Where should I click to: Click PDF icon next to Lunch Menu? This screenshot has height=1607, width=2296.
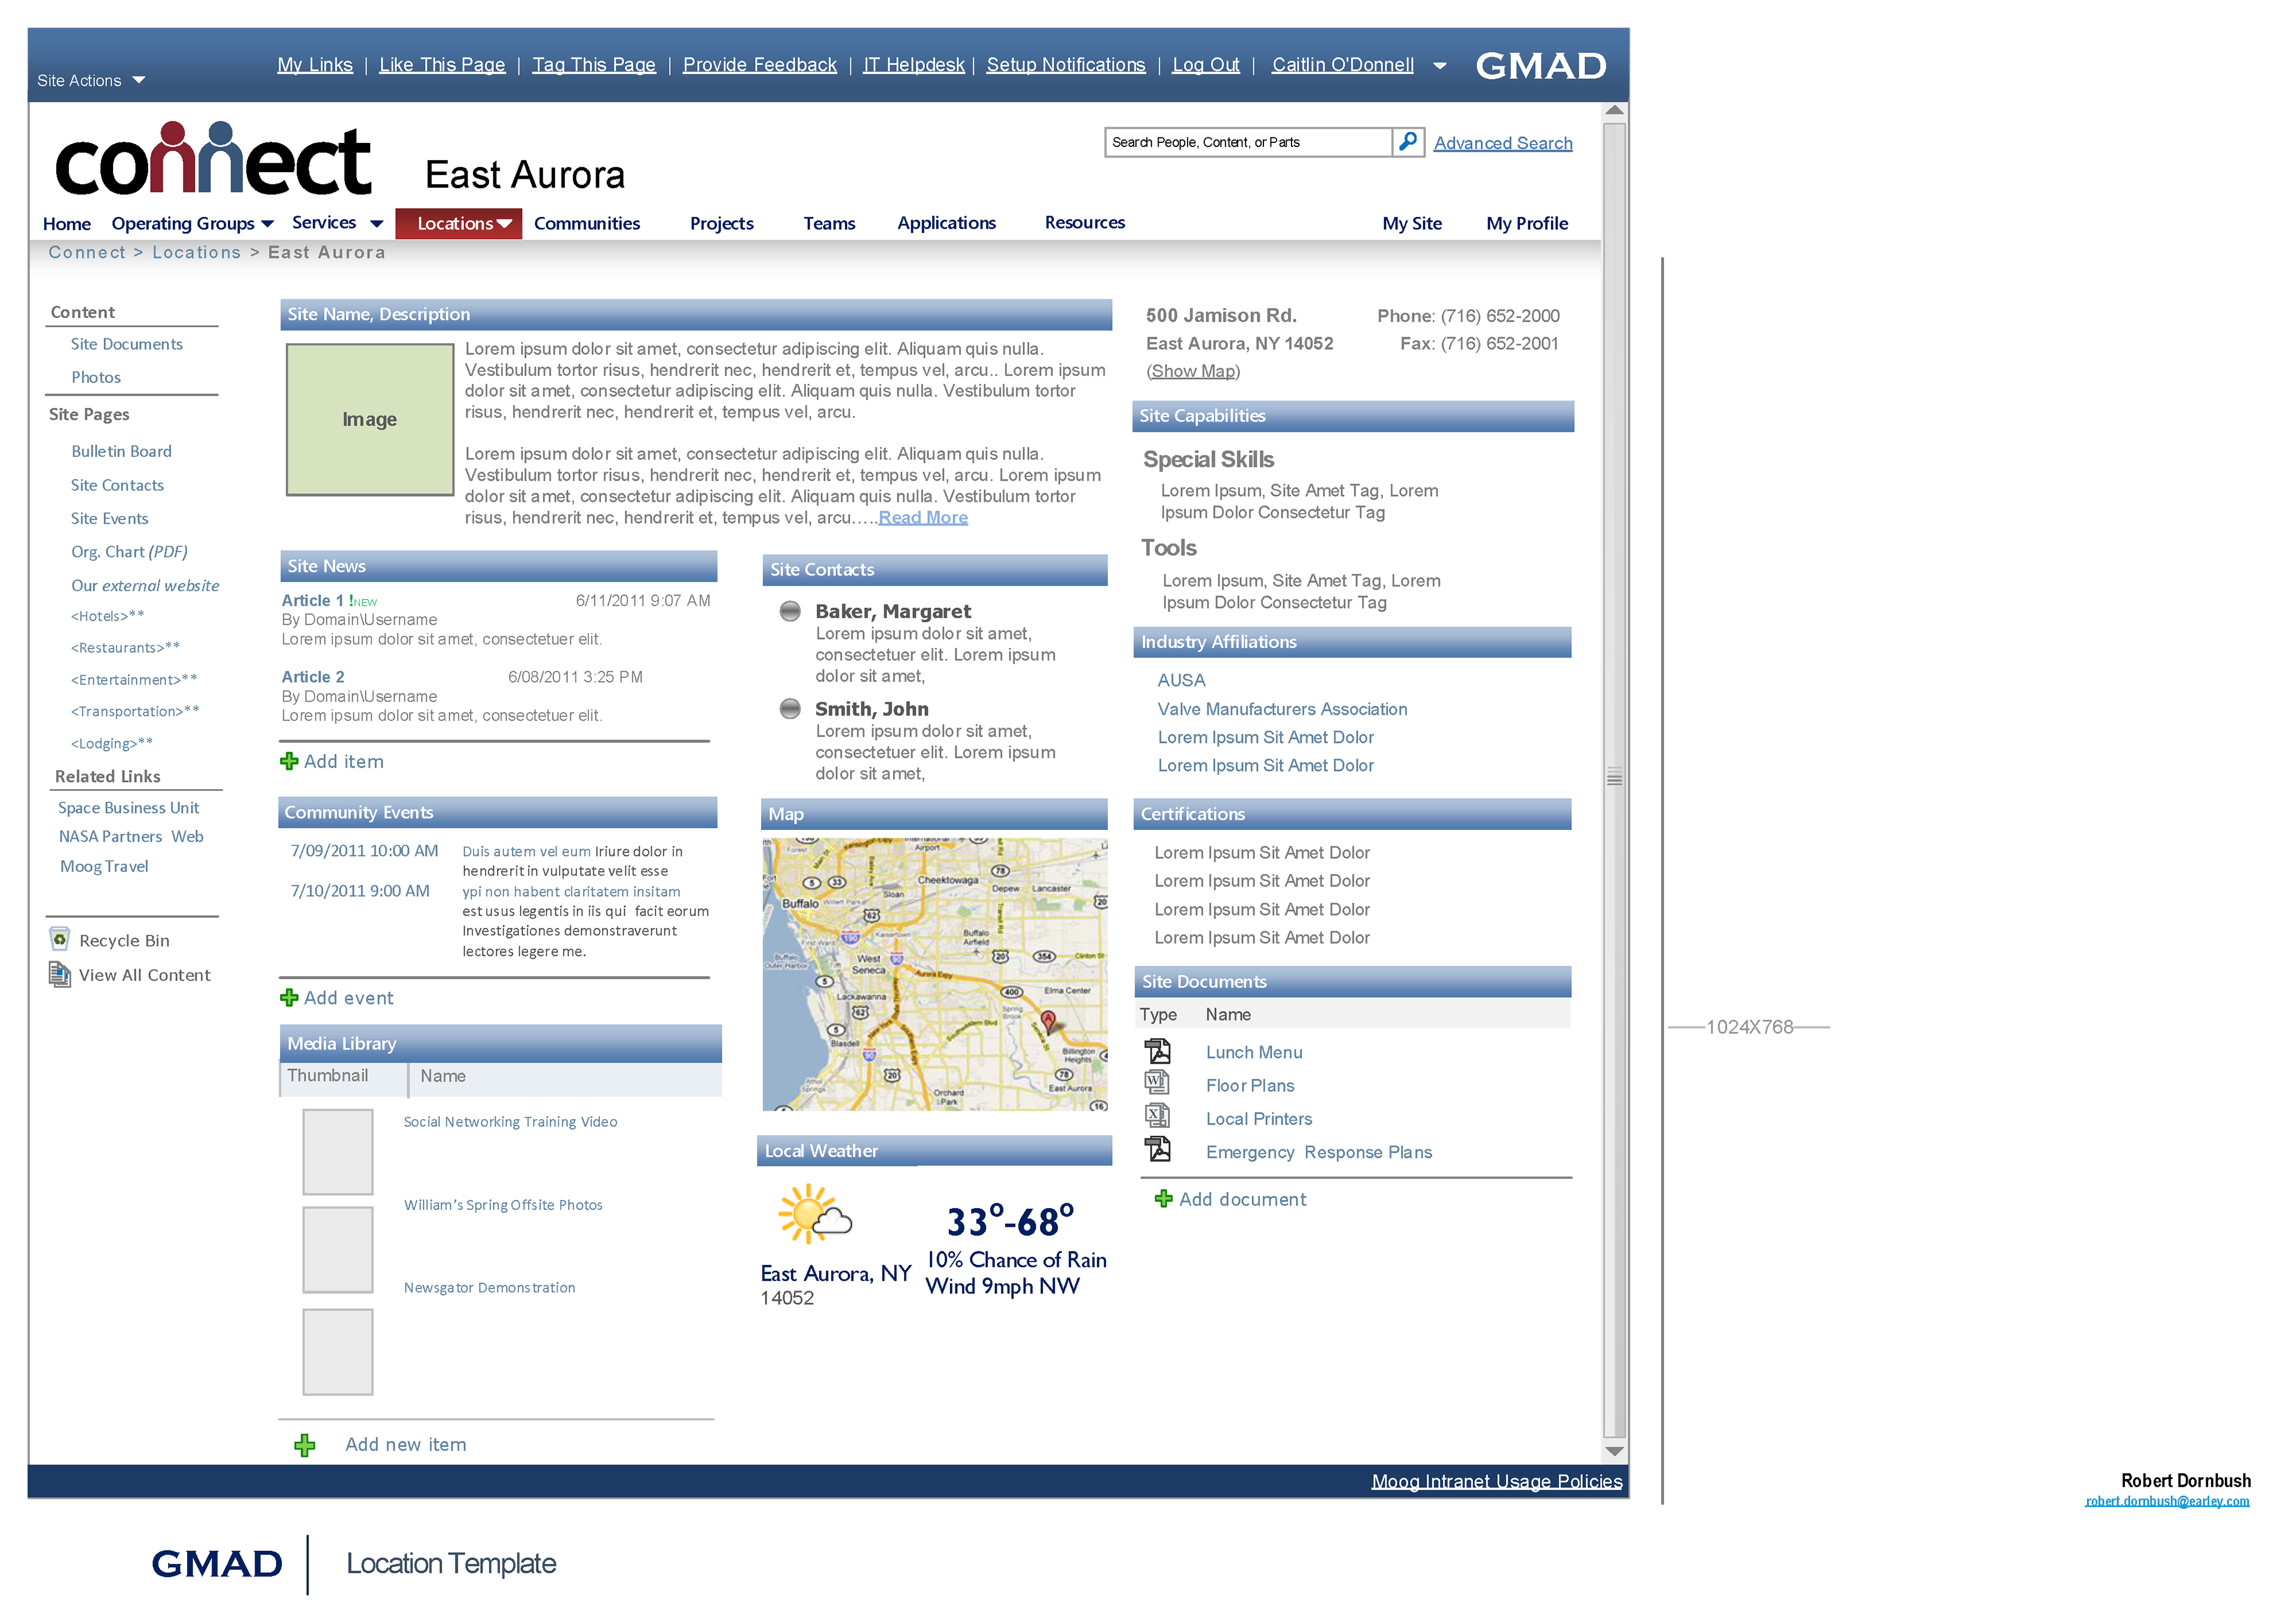pos(1157,1051)
